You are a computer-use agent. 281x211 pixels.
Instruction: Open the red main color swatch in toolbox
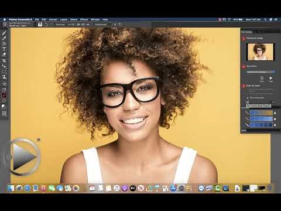pyautogui.click(x=4, y=96)
